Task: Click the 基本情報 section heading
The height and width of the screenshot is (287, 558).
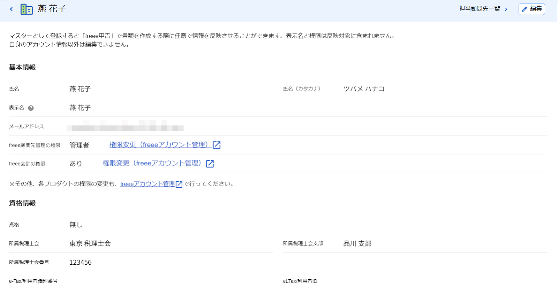Action: click(22, 67)
